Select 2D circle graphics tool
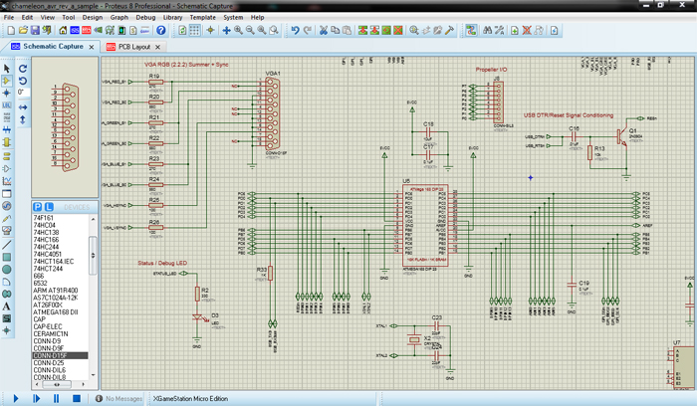The height and width of the screenshot is (406, 697). tap(7, 270)
